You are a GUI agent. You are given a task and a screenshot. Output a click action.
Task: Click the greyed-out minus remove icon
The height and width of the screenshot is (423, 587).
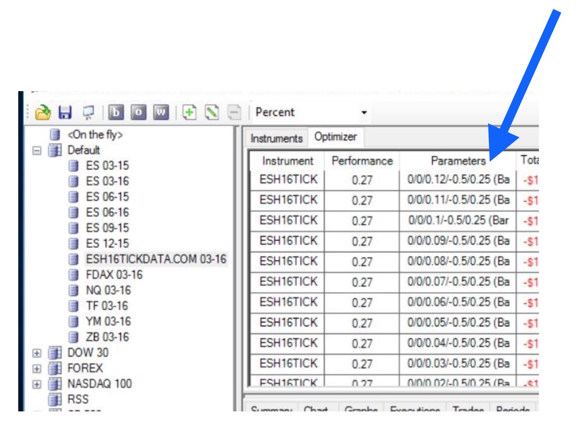pyautogui.click(x=234, y=112)
